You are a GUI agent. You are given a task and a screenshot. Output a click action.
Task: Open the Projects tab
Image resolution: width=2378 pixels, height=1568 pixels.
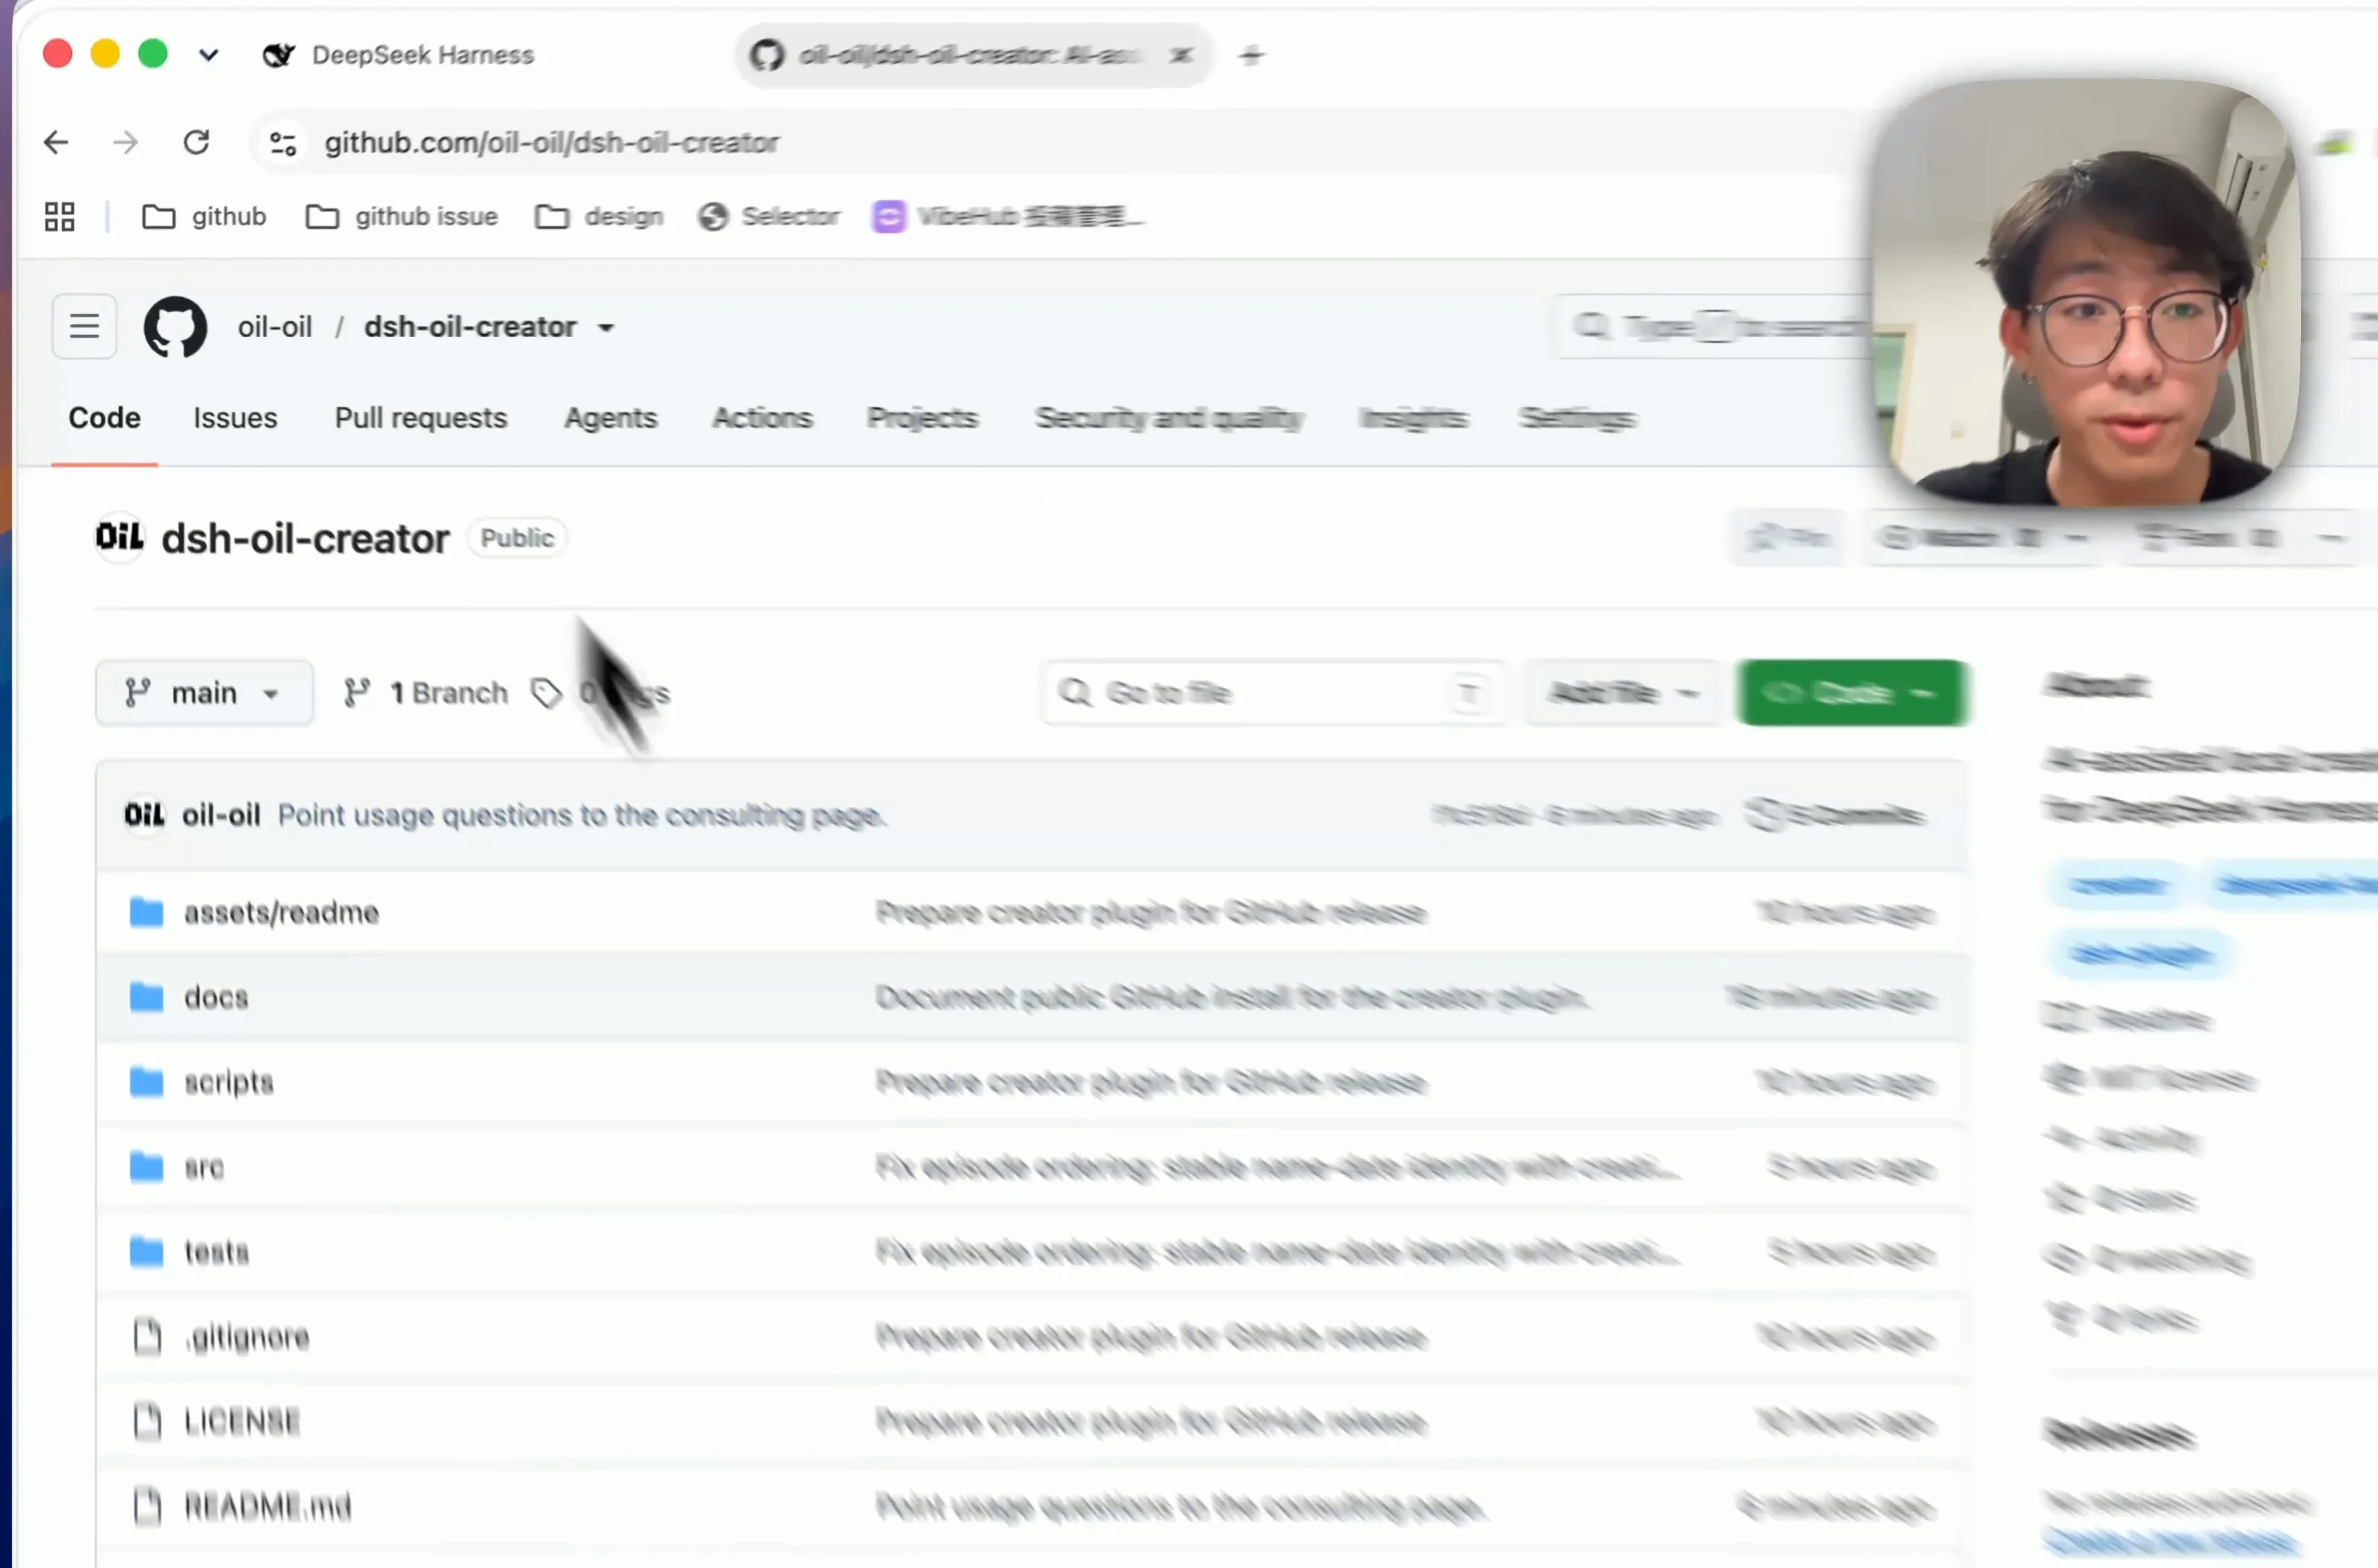click(922, 418)
